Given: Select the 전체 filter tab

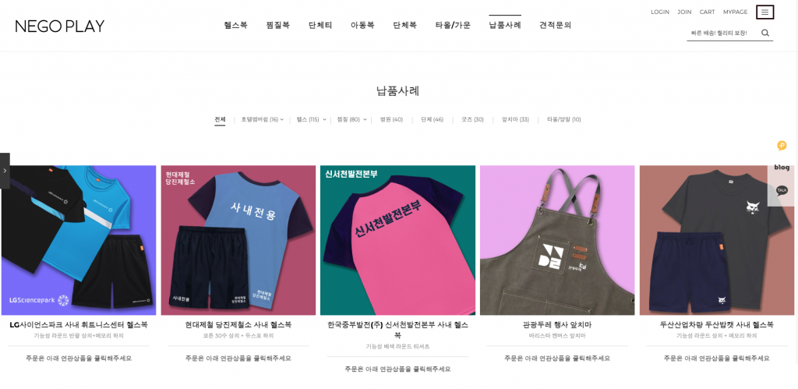Looking at the screenshot, I should tap(220, 119).
